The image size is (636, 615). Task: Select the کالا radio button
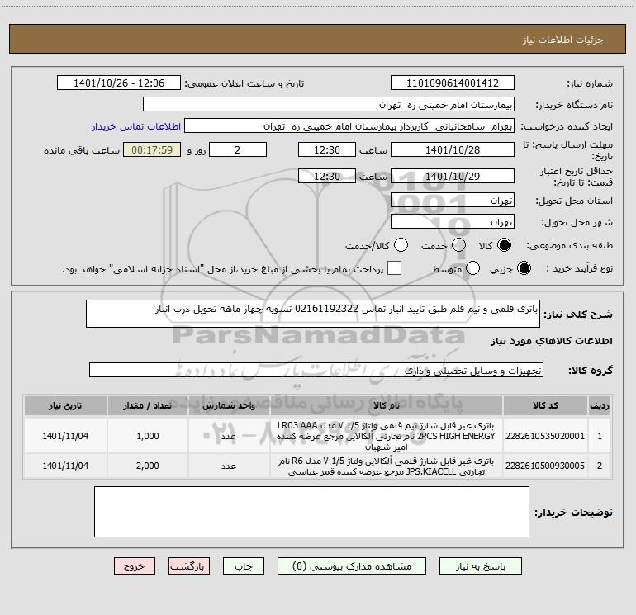(504, 245)
